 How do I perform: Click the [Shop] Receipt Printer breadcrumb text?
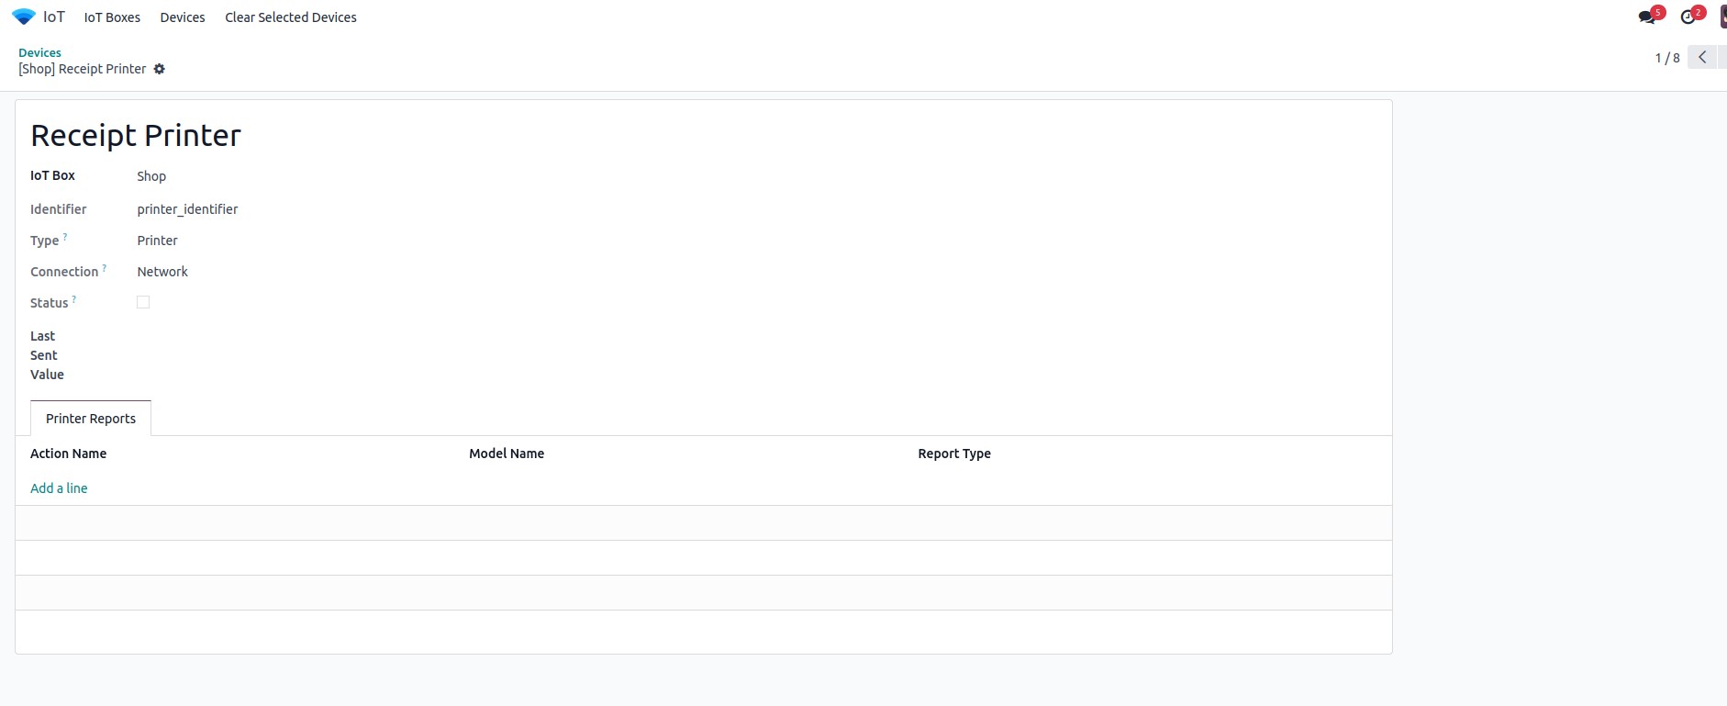tap(83, 69)
